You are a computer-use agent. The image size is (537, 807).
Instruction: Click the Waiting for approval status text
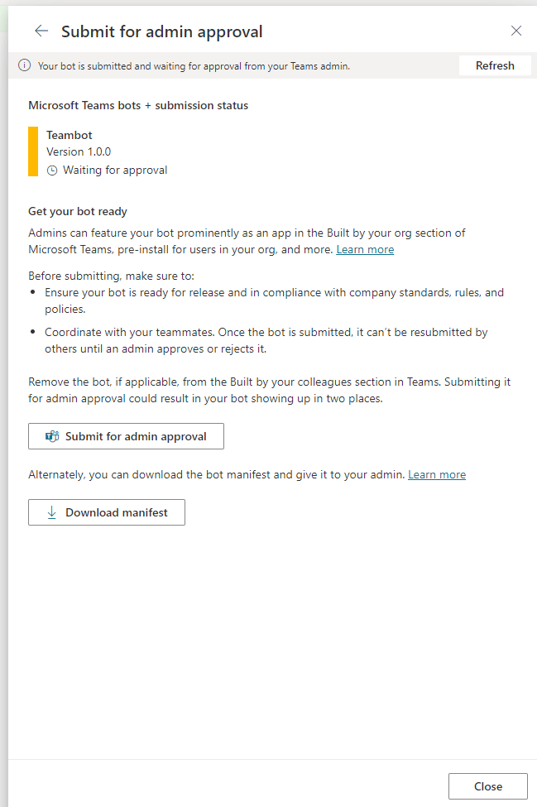click(115, 171)
